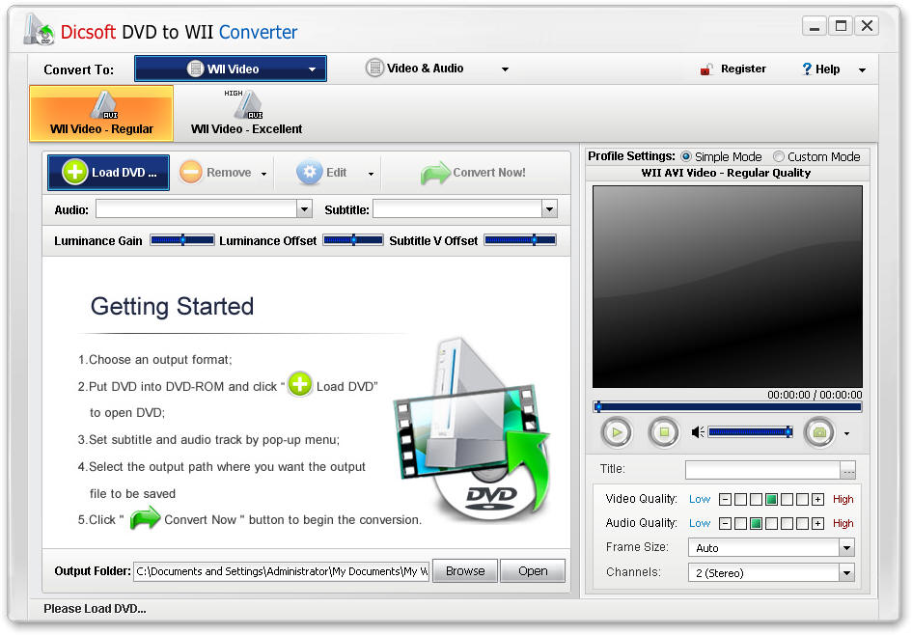
Task: Open the Edit dropdown arrow
Action: coord(372,174)
